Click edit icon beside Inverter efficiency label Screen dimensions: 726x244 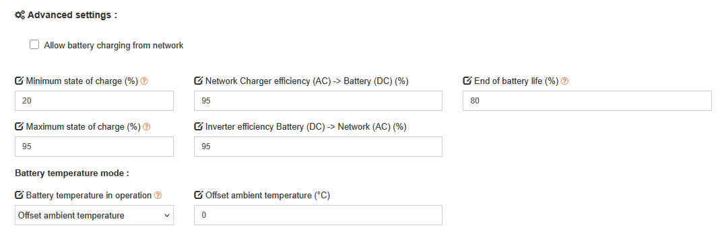[x=198, y=126]
